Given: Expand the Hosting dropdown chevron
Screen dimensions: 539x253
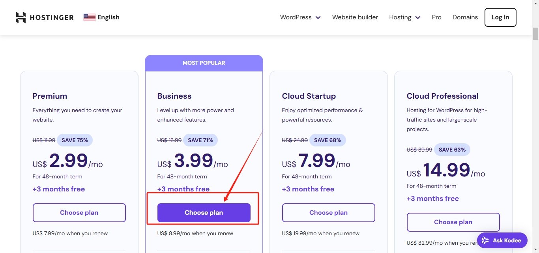Looking at the screenshot, I should [x=418, y=17].
